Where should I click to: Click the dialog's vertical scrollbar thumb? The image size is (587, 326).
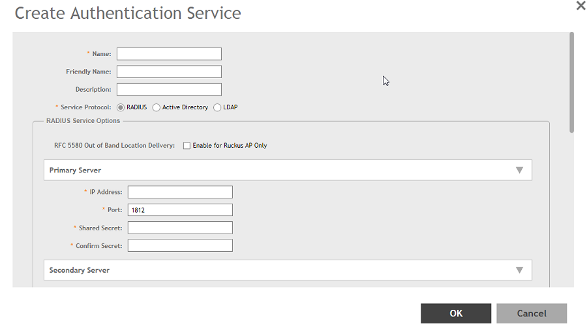[x=571, y=81]
